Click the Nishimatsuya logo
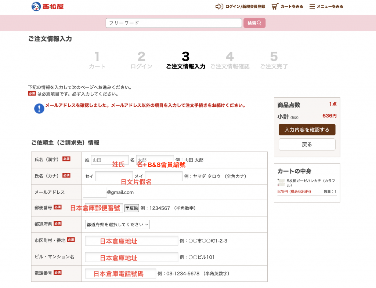The width and height of the screenshot is (376, 288). 47,6
